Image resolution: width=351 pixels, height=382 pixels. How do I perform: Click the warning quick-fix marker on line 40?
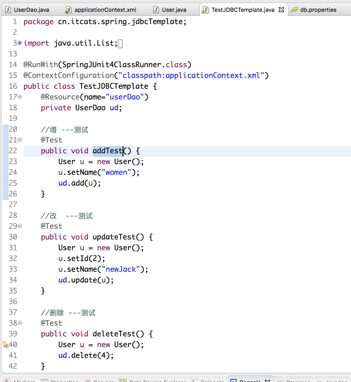5,344
